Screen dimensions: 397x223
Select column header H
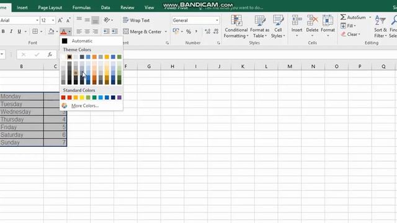(x=172, y=66)
